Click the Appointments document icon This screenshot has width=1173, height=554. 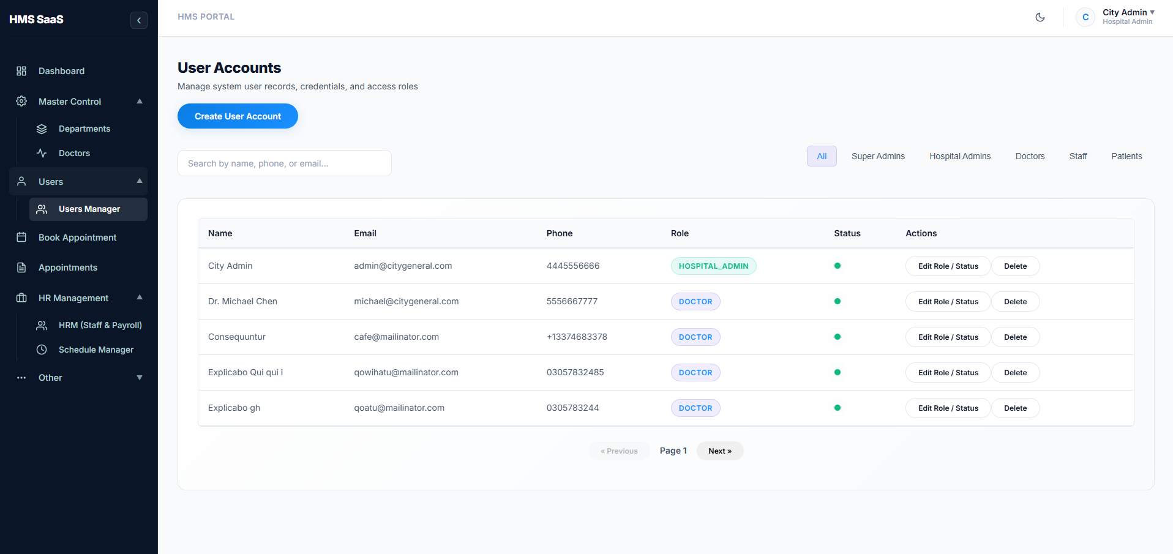click(21, 268)
